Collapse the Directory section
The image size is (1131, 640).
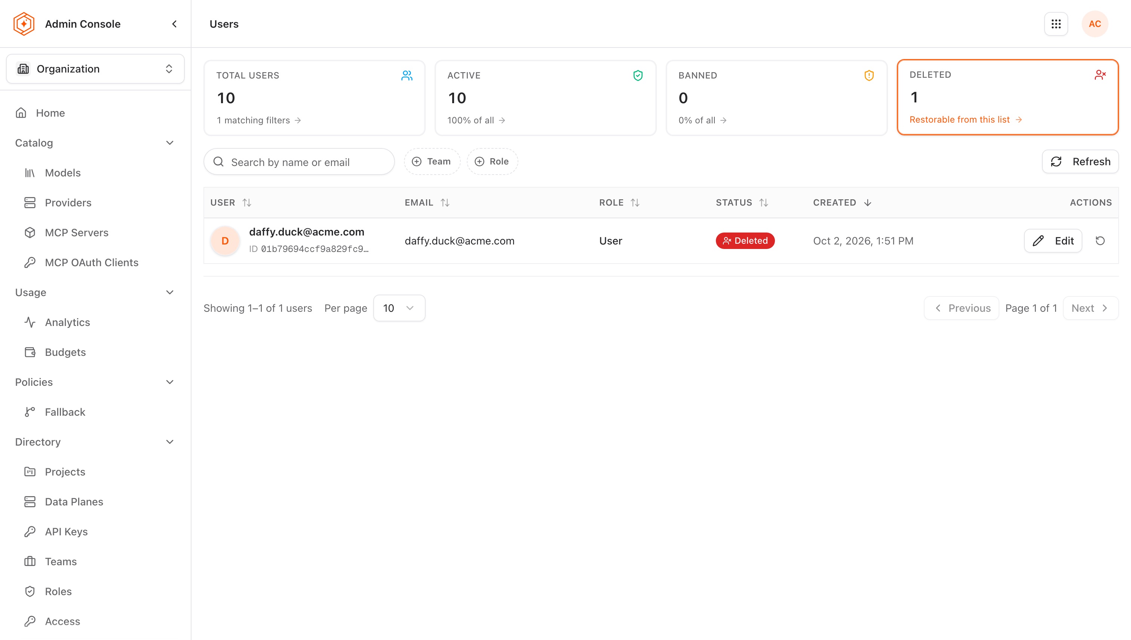click(95, 442)
